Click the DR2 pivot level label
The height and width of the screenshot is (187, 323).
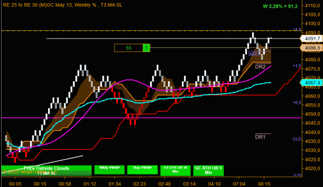260,66
